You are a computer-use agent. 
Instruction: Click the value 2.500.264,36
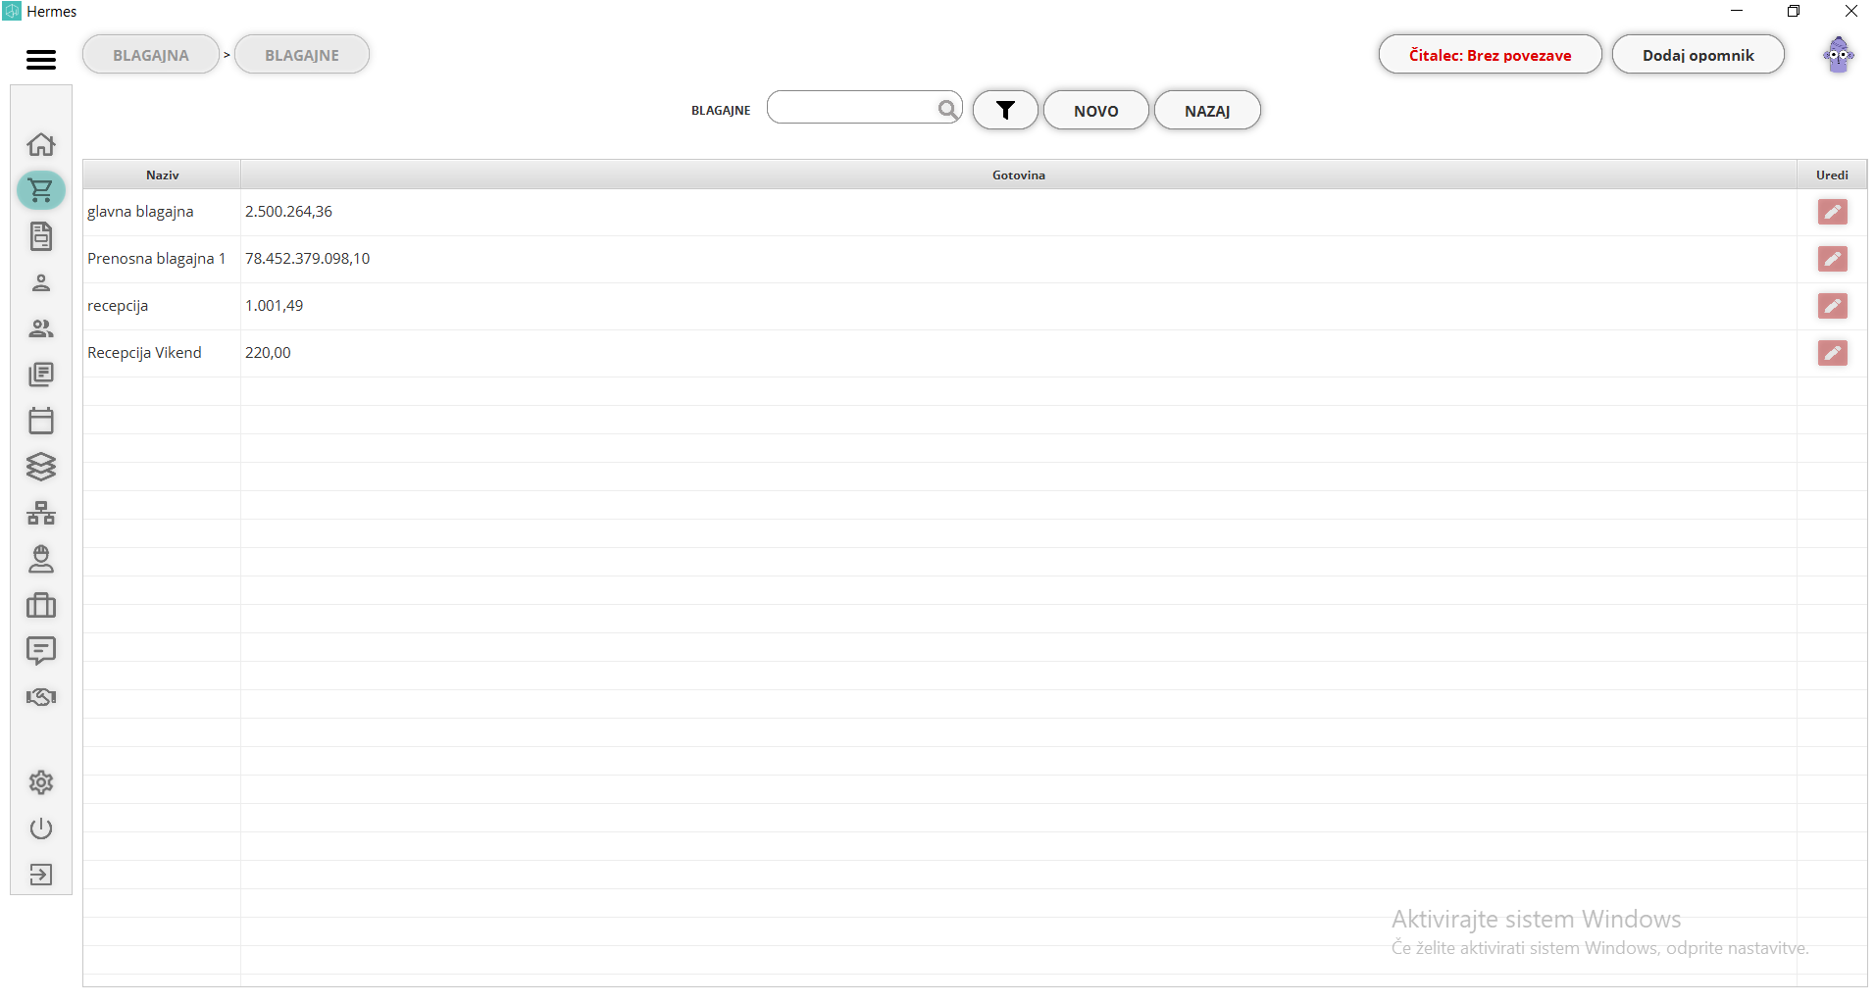288,212
